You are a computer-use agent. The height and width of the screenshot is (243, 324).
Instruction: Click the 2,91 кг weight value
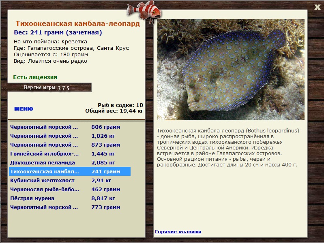101,180
